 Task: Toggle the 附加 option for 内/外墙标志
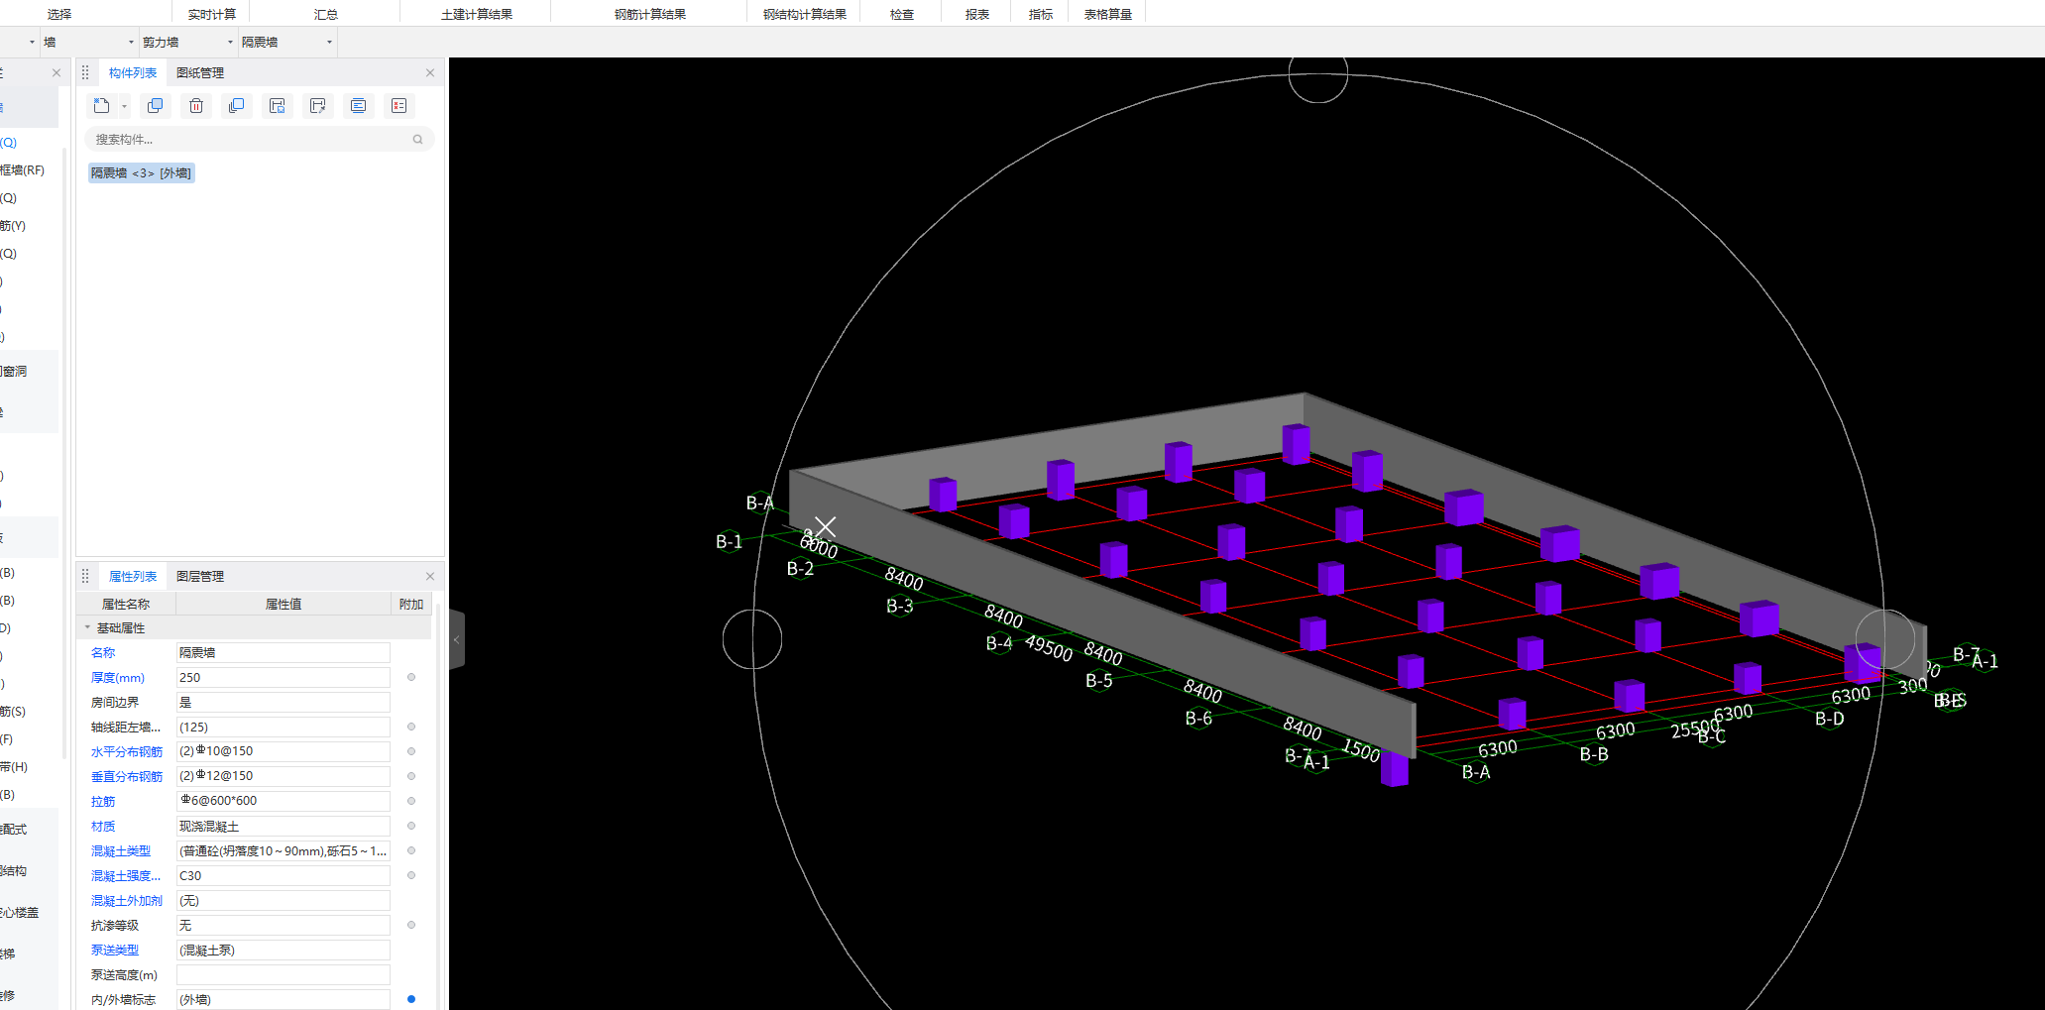point(411,999)
